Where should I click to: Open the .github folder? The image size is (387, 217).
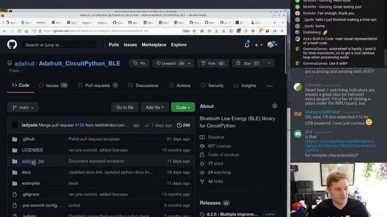28,139
